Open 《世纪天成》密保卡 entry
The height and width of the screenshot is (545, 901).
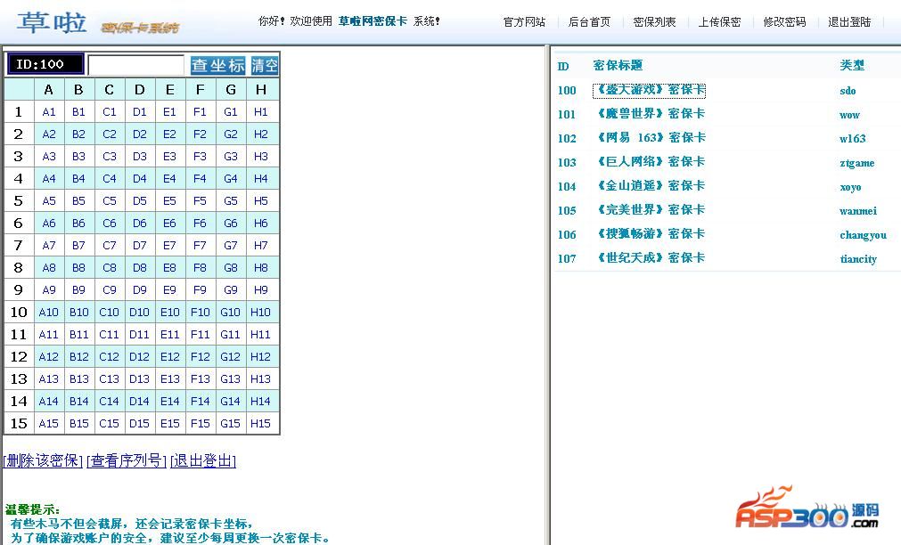[650, 258]
